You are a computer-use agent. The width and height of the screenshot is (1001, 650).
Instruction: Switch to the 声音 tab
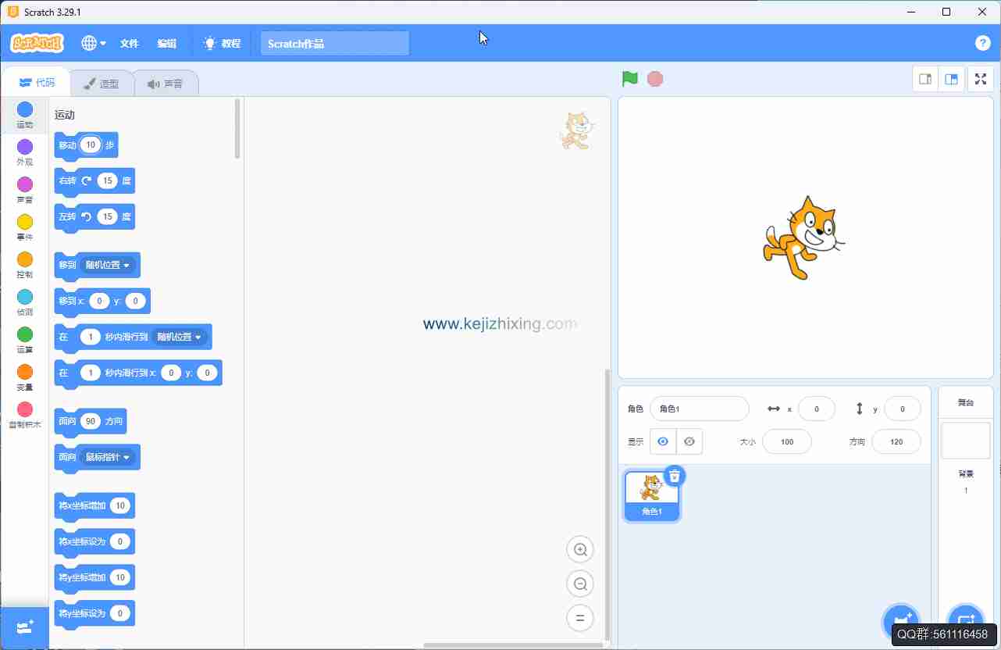tap(165, 84)
